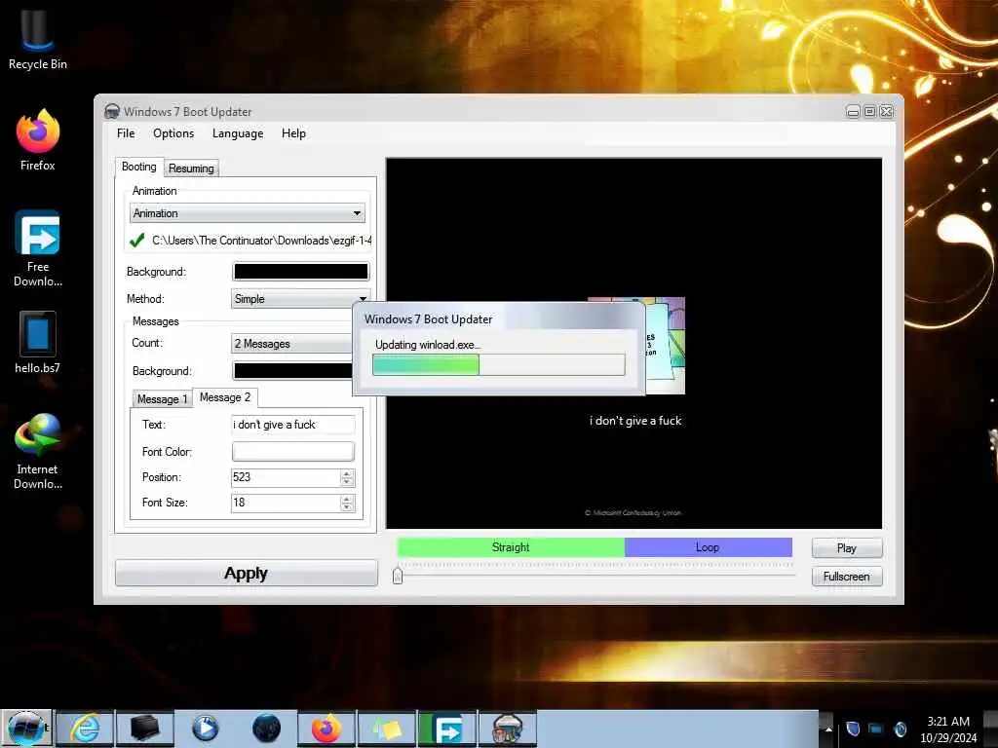Click the network icon in the system tray
Screen dimensions: 998x748
(x=876, y=729)
